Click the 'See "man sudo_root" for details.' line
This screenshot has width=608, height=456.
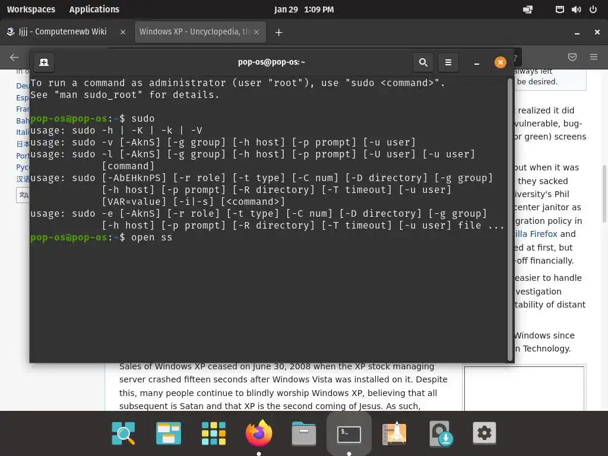point(125,94)
